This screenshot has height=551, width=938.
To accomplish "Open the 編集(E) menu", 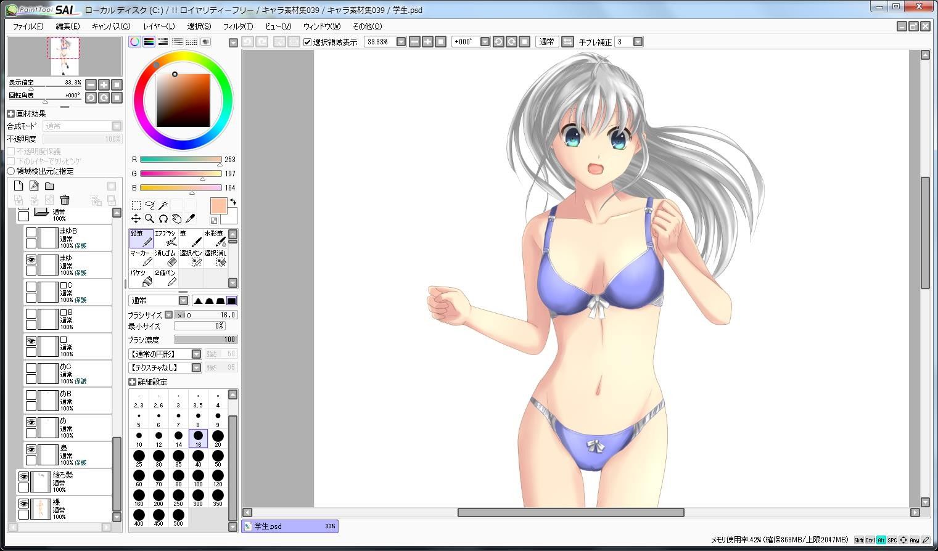I will 67,27.
